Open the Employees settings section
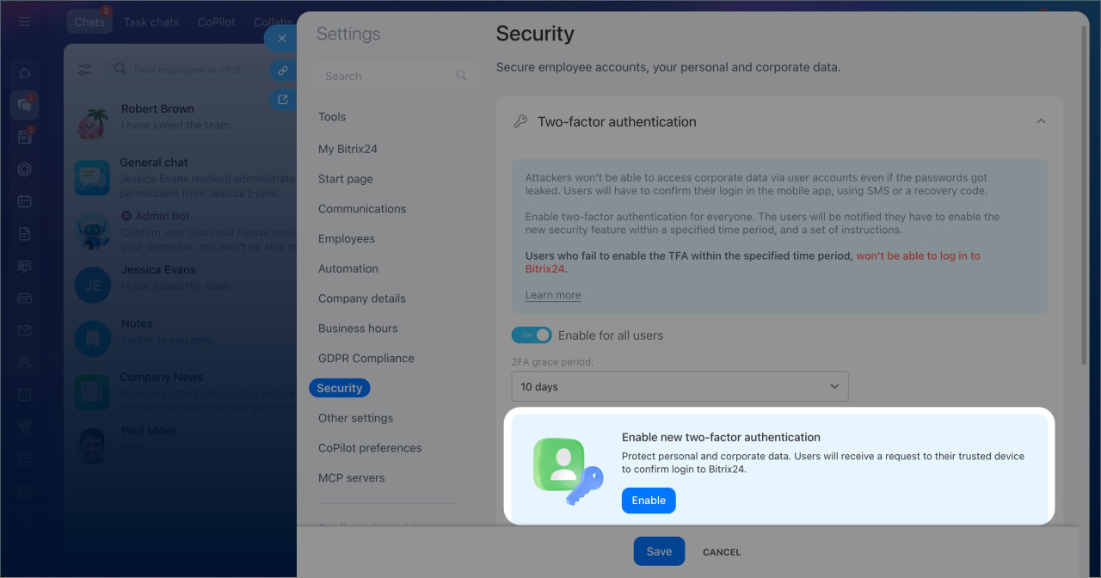 (346, 238)
